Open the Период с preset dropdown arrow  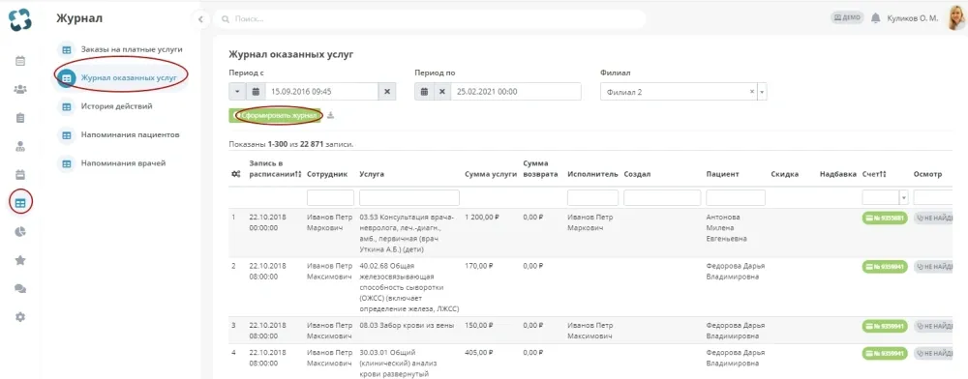tap(237, 92)
